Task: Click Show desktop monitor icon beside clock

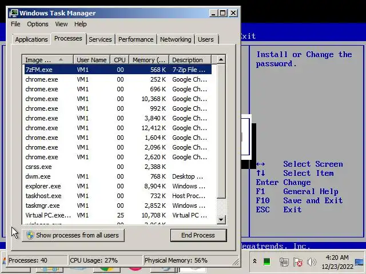Action: [359, 262]
